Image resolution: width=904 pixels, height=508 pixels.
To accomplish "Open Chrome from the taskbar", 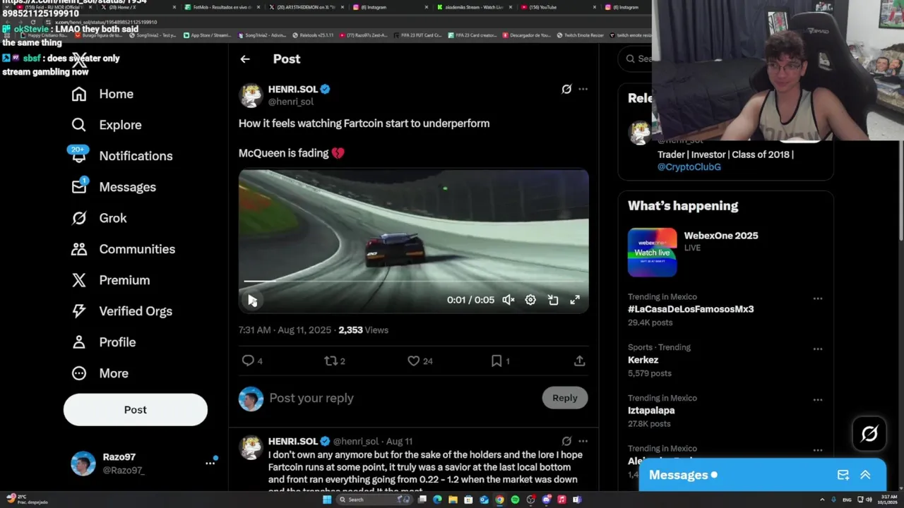I will (x=499, y=500).
